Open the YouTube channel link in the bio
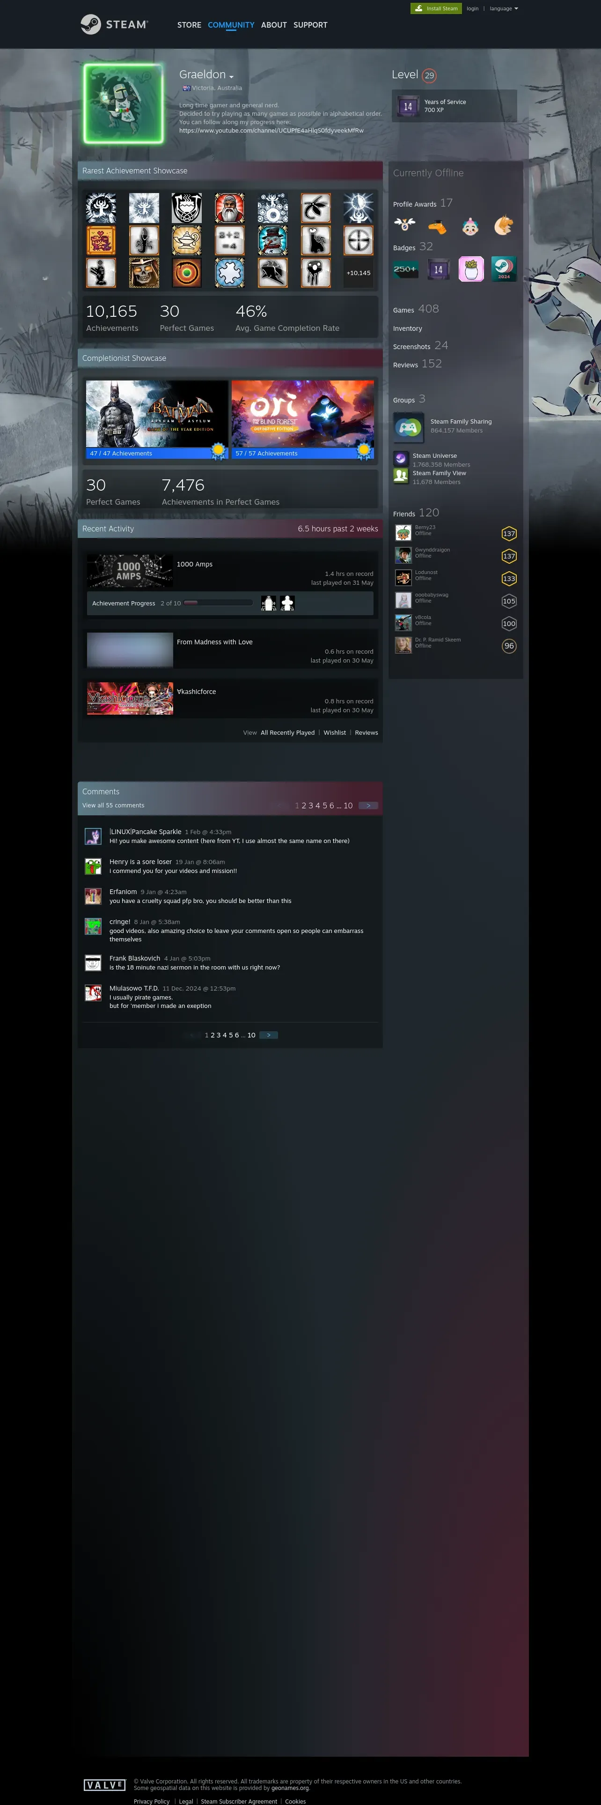Viewport: 601px width, 1805px height. [271, 130]
